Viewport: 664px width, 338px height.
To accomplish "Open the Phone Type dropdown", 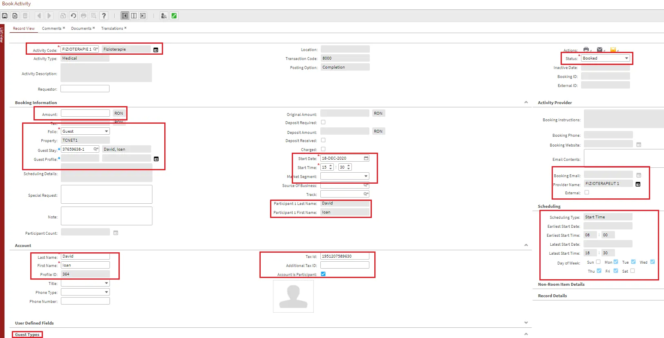I will [85, 292].
